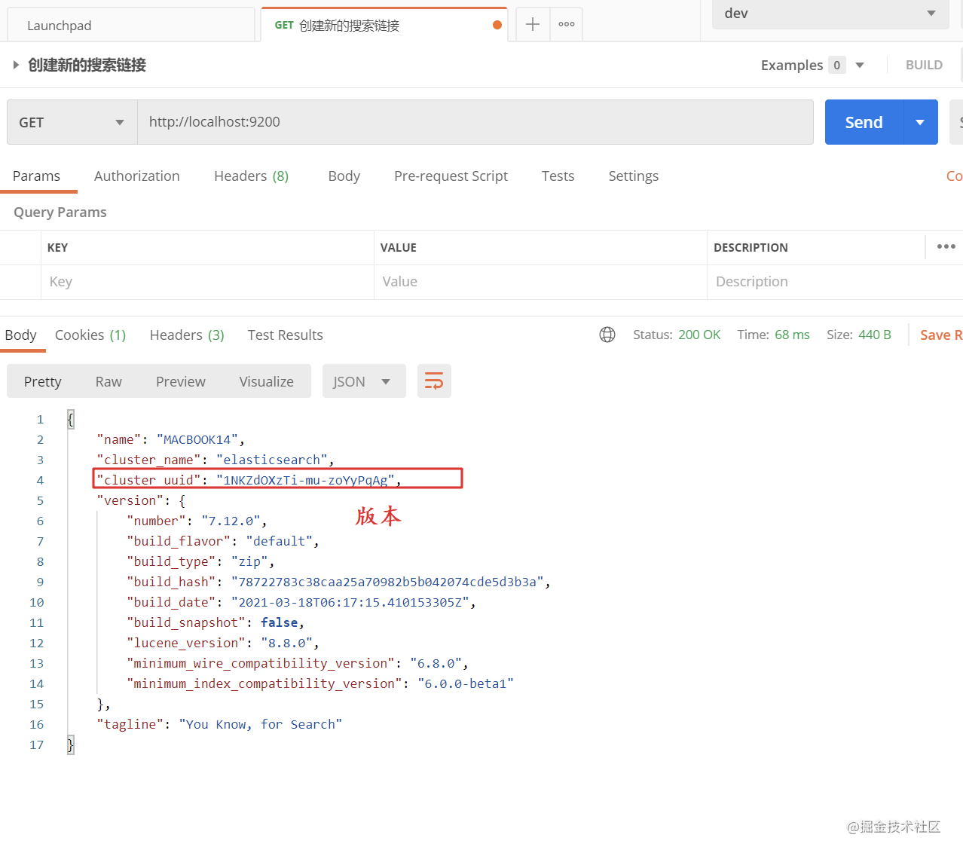This screenshot has height=856, width=963.
Task: Open the Send button dropdown arrow
Action: pos(920,122)
